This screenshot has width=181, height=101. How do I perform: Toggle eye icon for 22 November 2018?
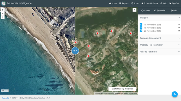179,31
